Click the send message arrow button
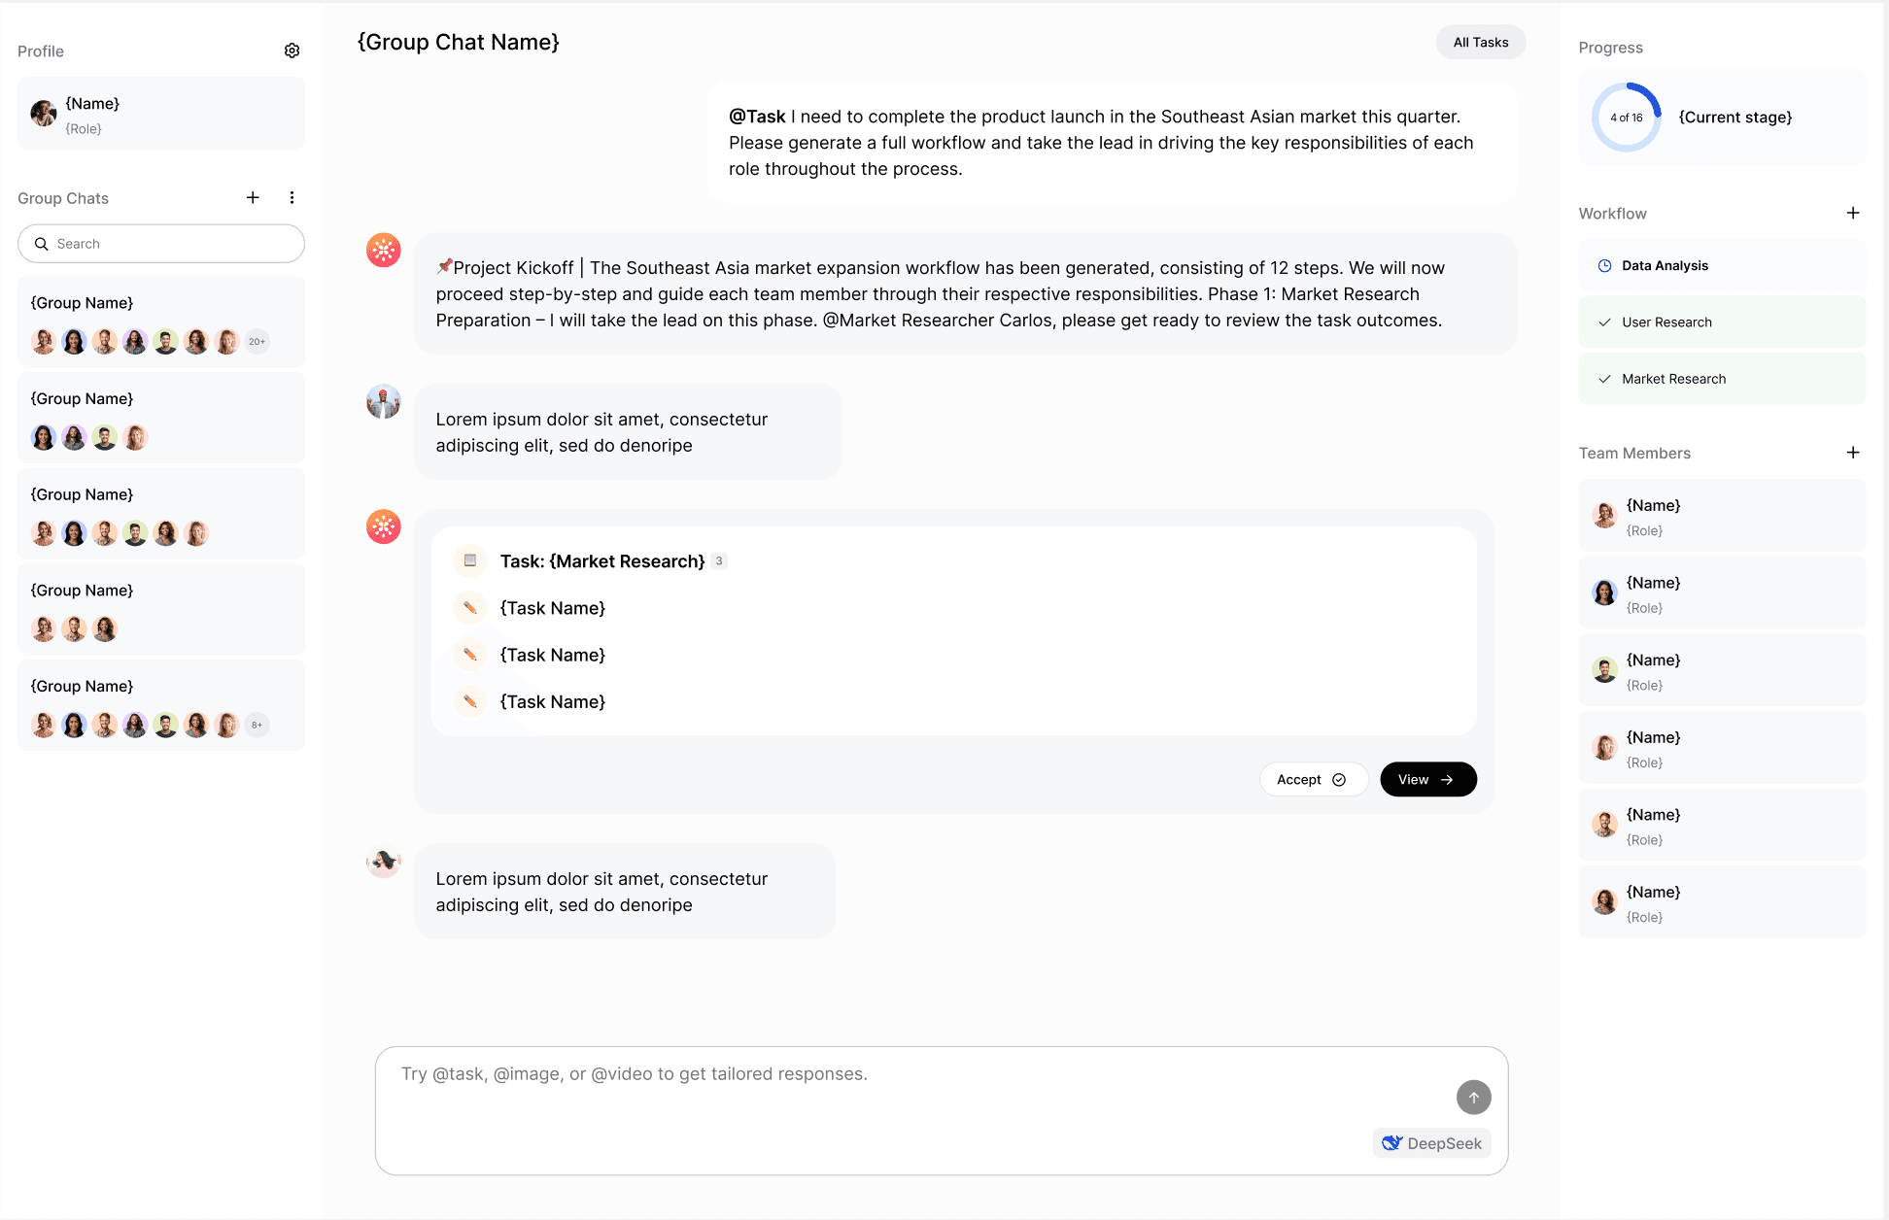This screenshot has width=1889, height=1220. pyautogui.click(x=1473, y=1097)
